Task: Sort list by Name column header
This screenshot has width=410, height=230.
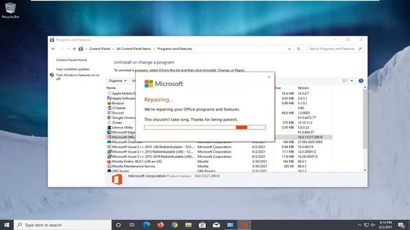Action: coord(111,88)
